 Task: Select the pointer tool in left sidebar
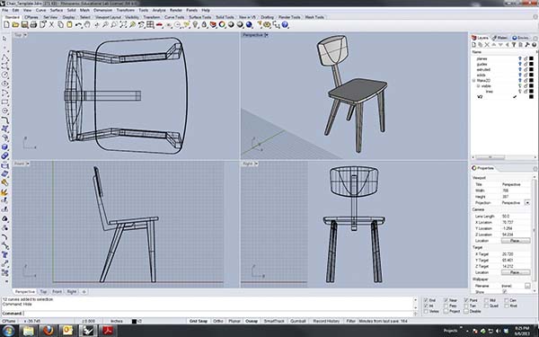[4, 39]
